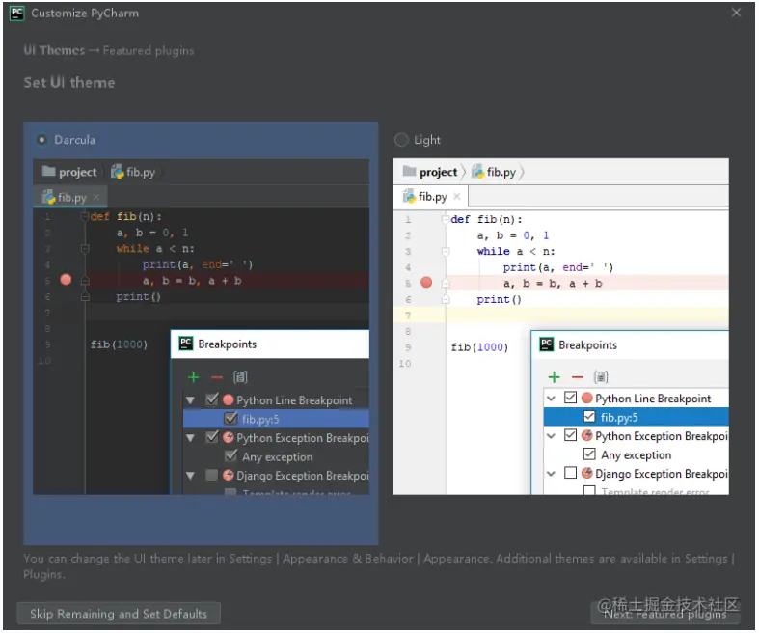Click 'fib(1000)' code line in Darcula preview

click(119, 344)
